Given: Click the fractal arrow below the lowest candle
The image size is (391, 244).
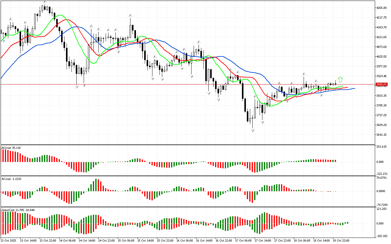Looking at the screenshot, I should click(253, 130).
